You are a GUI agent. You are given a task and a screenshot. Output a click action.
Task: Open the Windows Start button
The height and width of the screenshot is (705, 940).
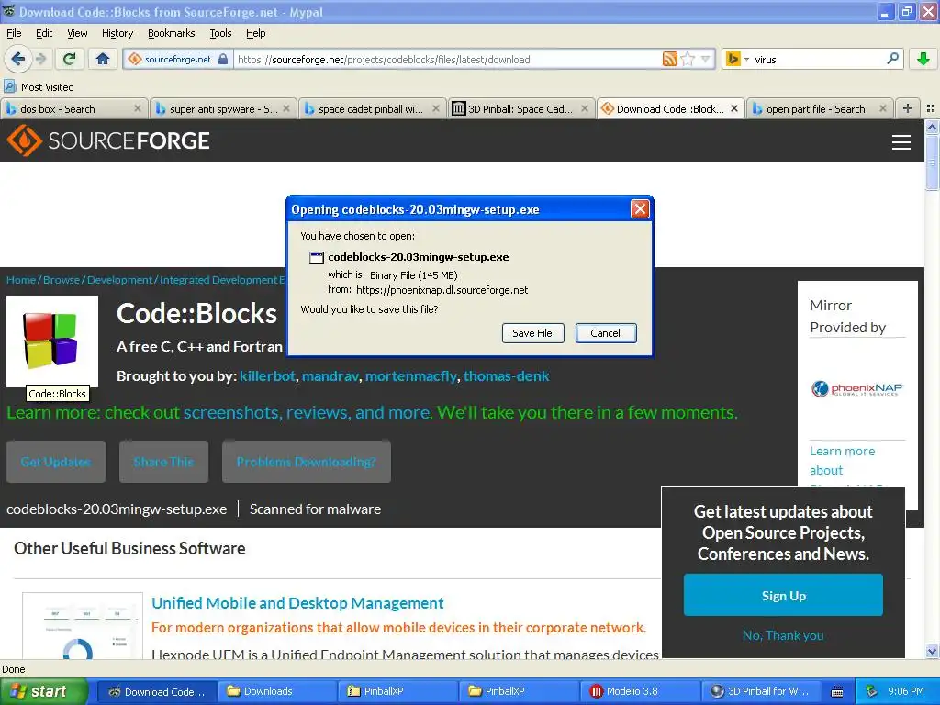point(42,691)
